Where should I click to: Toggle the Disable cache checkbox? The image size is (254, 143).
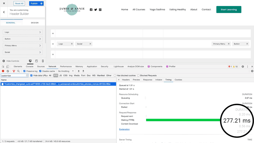pyautogui.click(x=40, y=71)
